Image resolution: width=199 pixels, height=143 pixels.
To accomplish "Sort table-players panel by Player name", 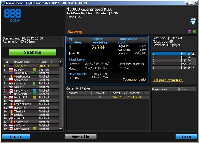I will pyautogui.click(x=165, y=89).
